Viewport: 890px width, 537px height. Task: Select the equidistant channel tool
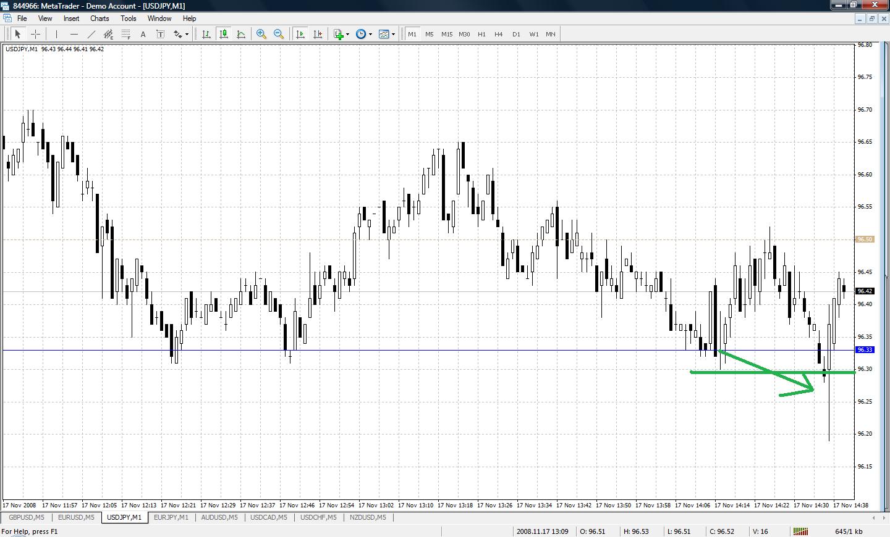[x=109, y=35]
